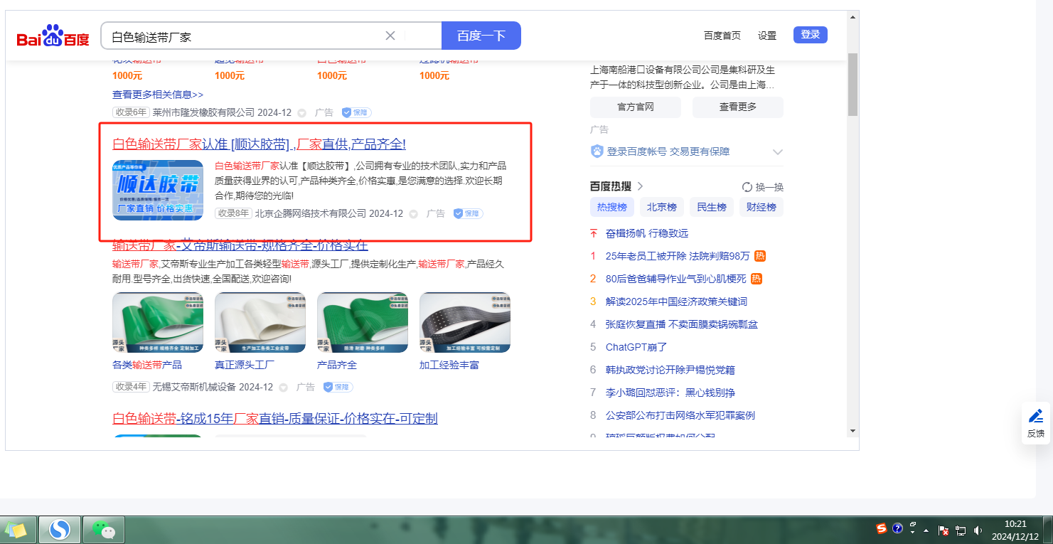The height and width of the screenshot is (544, 1053).
Task: Open the 输送带厂家-艾帝斯输送带 result title
Action: pos(240,246)
